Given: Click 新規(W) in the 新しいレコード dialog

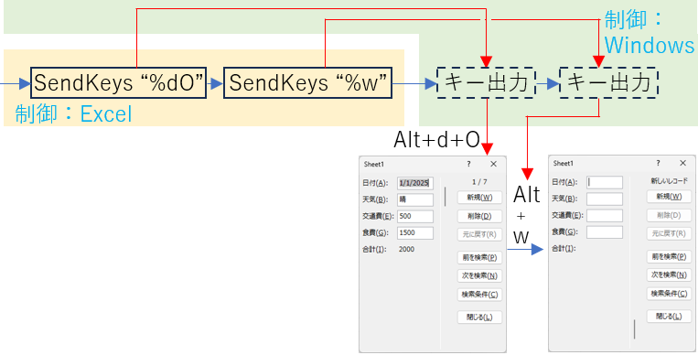Looking at the screenshot, I should [669, 197].
